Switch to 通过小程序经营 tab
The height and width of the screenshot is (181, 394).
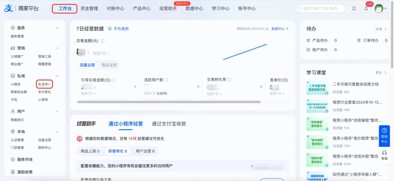pos(126,124)
